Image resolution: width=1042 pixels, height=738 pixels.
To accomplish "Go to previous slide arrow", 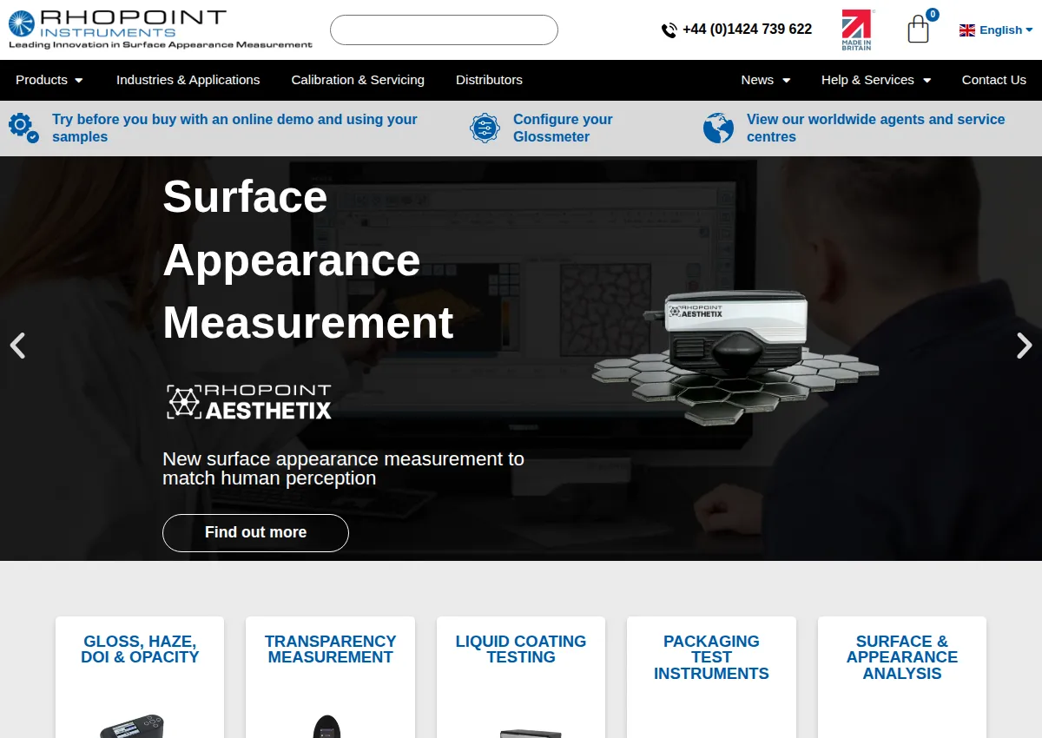I will 17,346.
